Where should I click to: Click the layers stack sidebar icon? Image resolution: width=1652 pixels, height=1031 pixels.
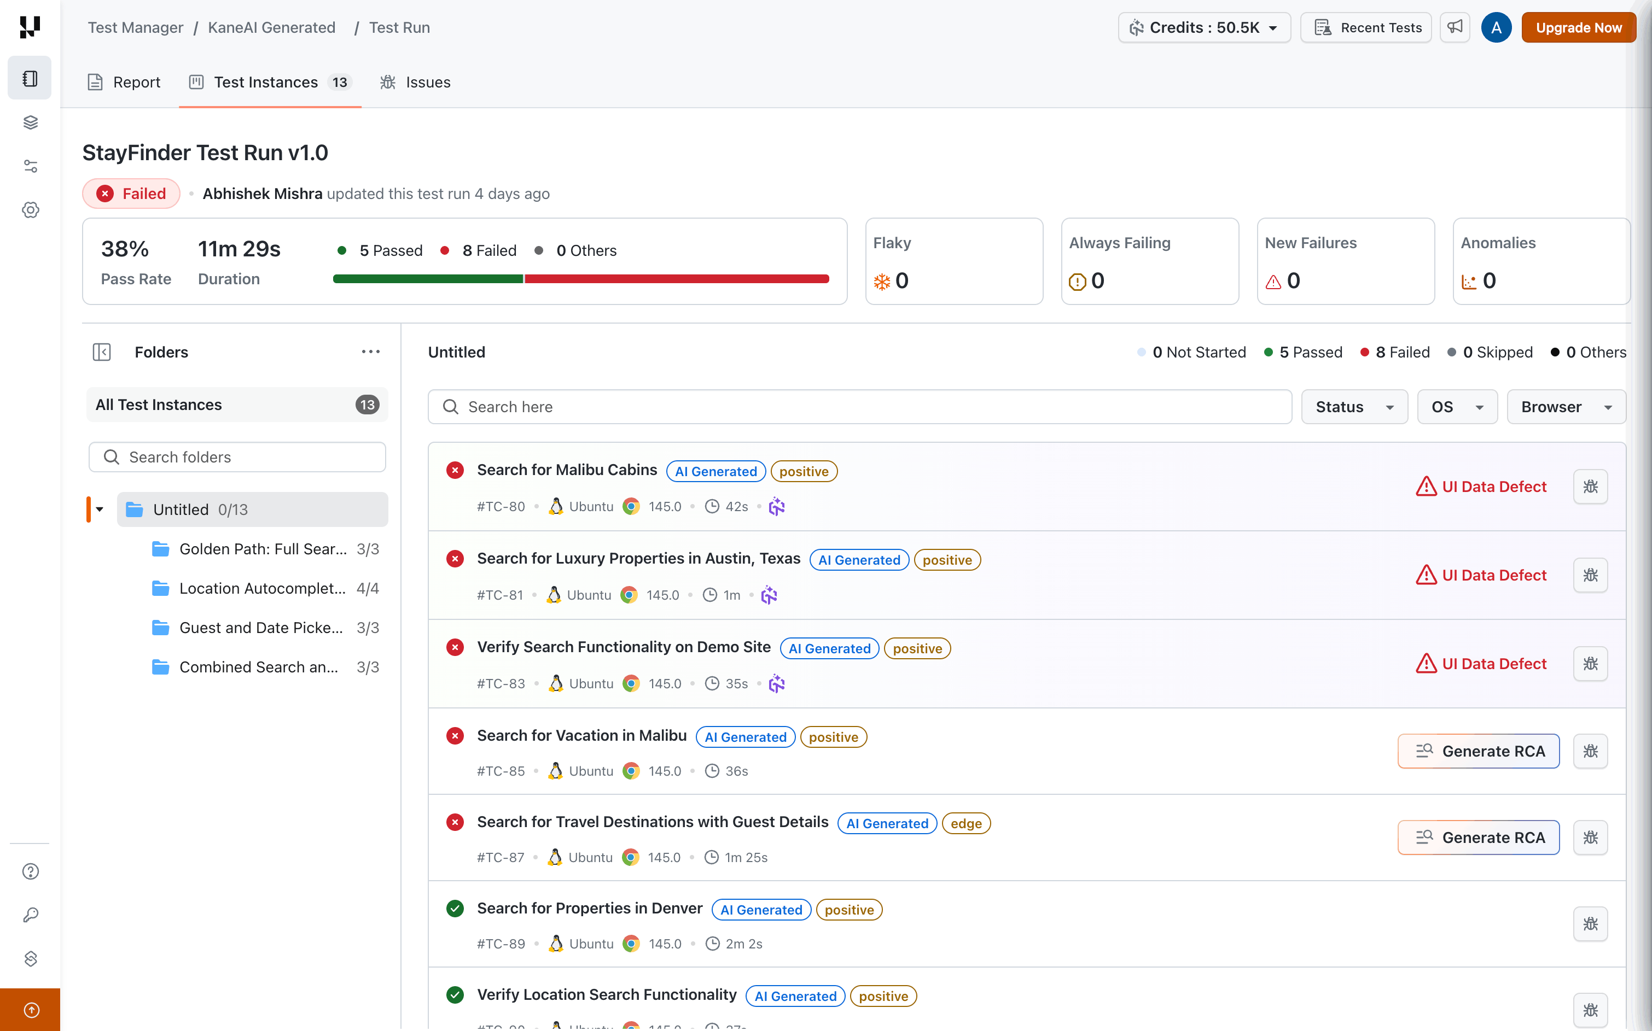tap(30, 123)
